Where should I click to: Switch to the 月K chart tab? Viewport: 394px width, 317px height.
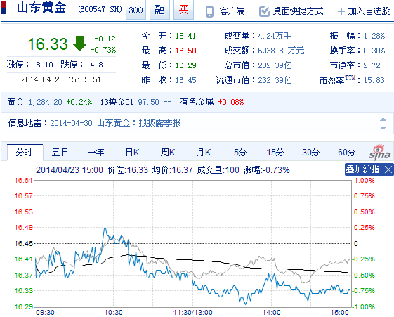point(204,153)
